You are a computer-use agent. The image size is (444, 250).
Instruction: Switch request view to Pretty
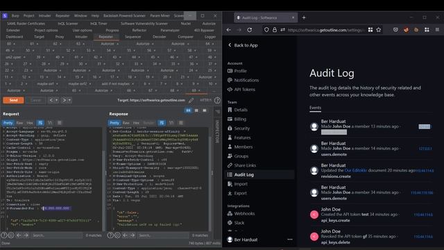point(8,123)
